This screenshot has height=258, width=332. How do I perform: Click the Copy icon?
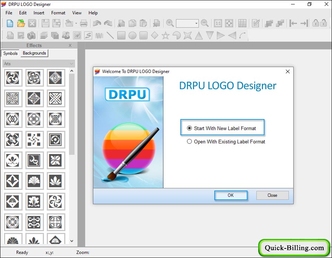(132, 23)
